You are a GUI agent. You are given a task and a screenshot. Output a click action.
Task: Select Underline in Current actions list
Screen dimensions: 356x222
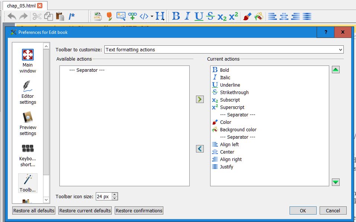coord(270,85)
